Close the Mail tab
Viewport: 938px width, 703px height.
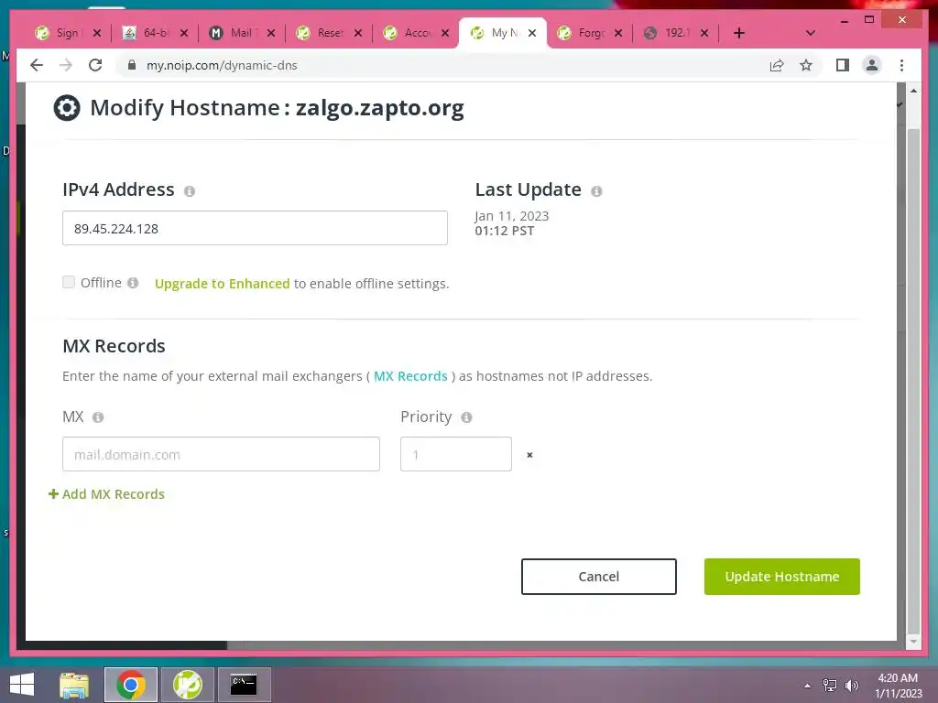click(271, 33)
